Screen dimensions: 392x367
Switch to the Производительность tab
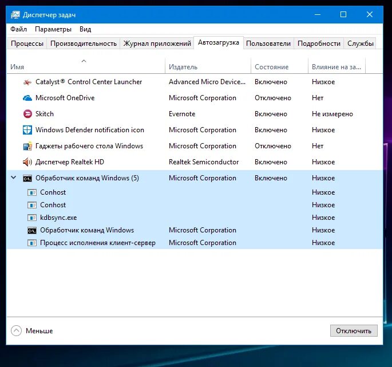click(x=84, y=44)
